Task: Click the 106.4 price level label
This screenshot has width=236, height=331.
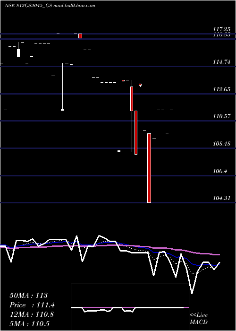Action: coord(220,171)
